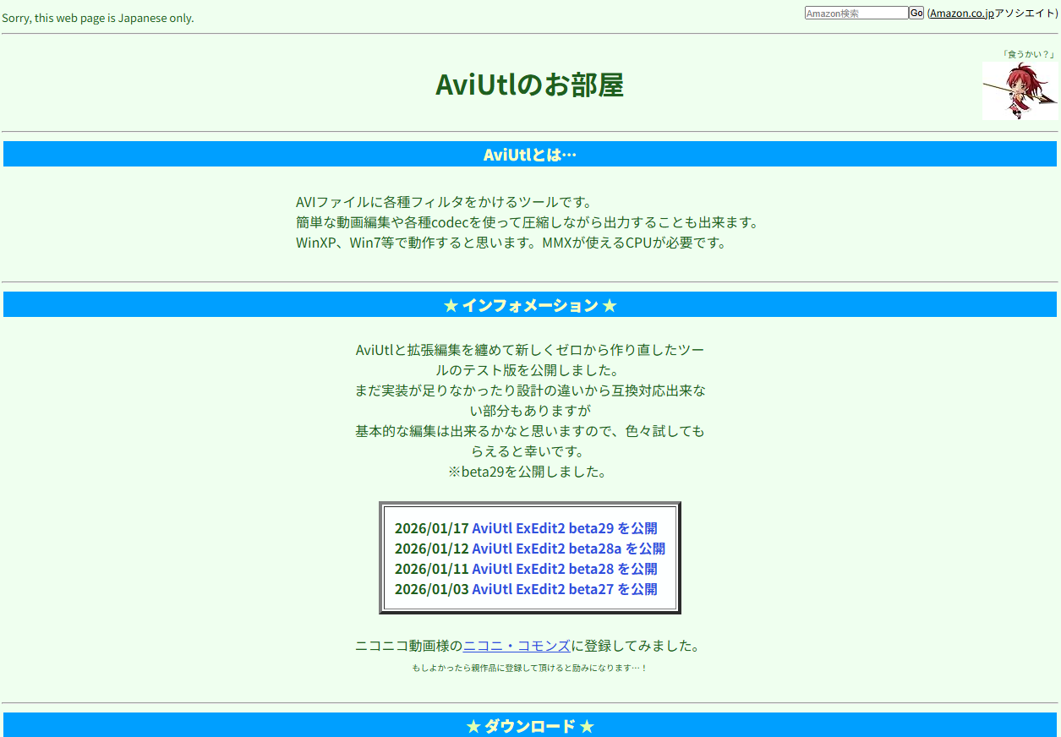Click the ダウンロード section header text

tap(529, 727)
